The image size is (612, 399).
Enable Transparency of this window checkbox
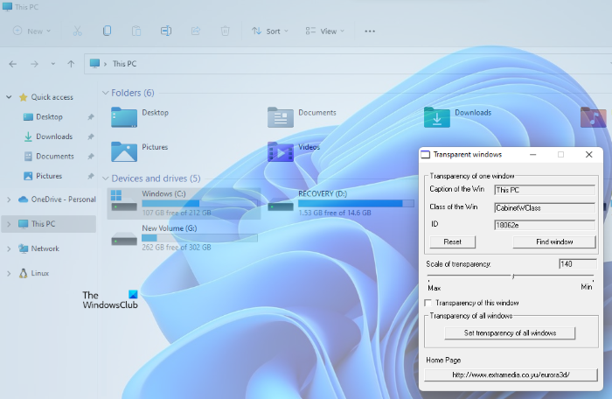[x=428, y=303]
